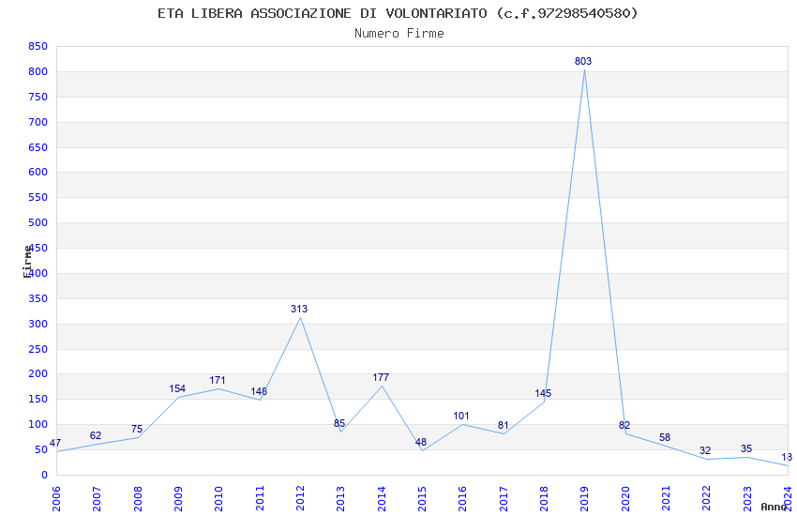Select the 803 peak value label
797x516 pixels.
[583, 61]
